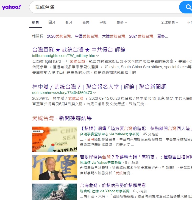Viewport: 192px width, 200px height.
Task: Expand the 全球網頁 region dropdown
Action: tap(169, 22)
